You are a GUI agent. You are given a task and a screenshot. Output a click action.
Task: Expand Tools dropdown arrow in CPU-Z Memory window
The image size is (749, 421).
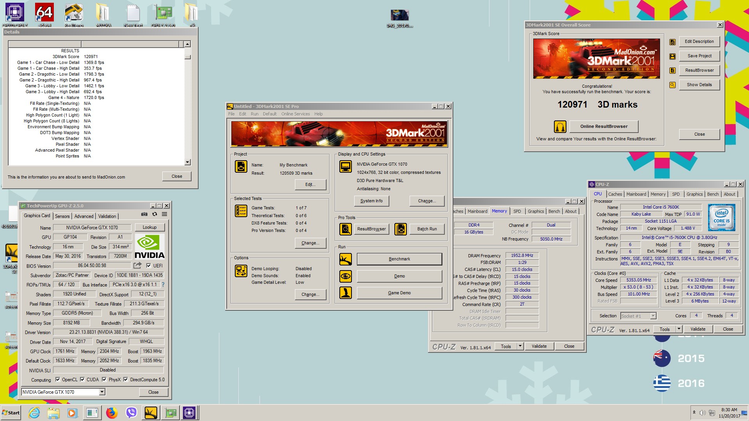pyautogui.click(x=520, y=346)
